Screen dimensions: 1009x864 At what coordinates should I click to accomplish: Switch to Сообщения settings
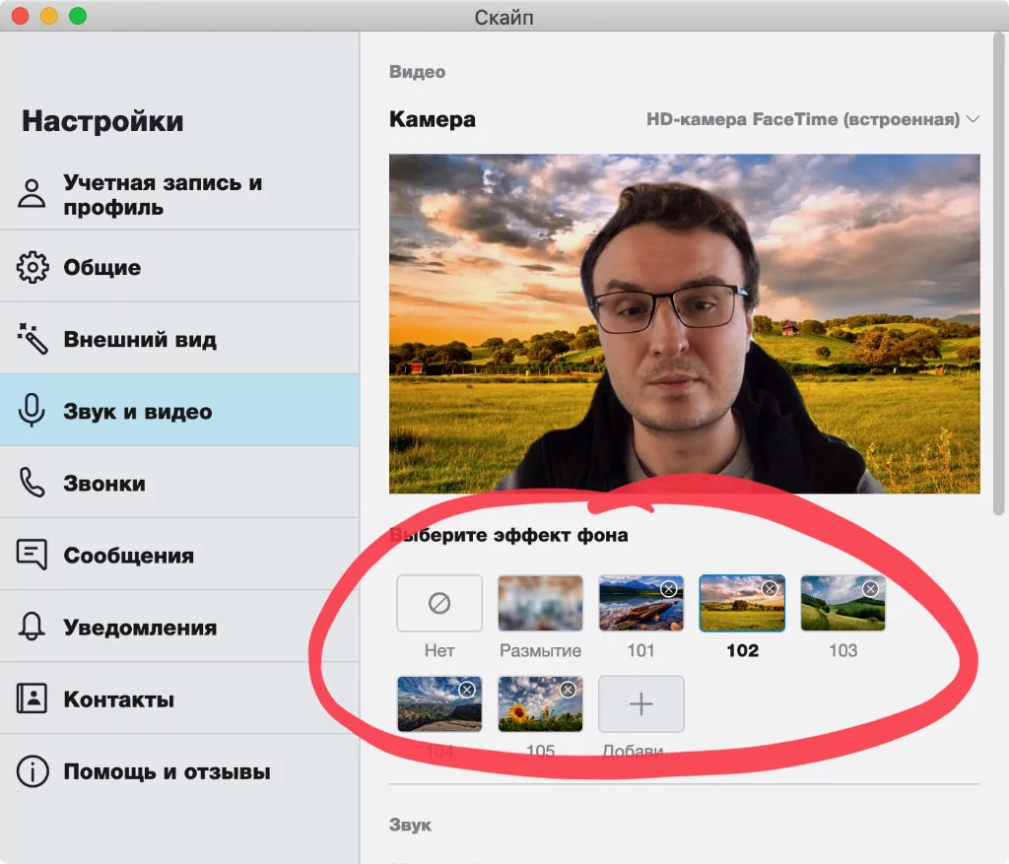pyautogui.click(x=179, y=555)
